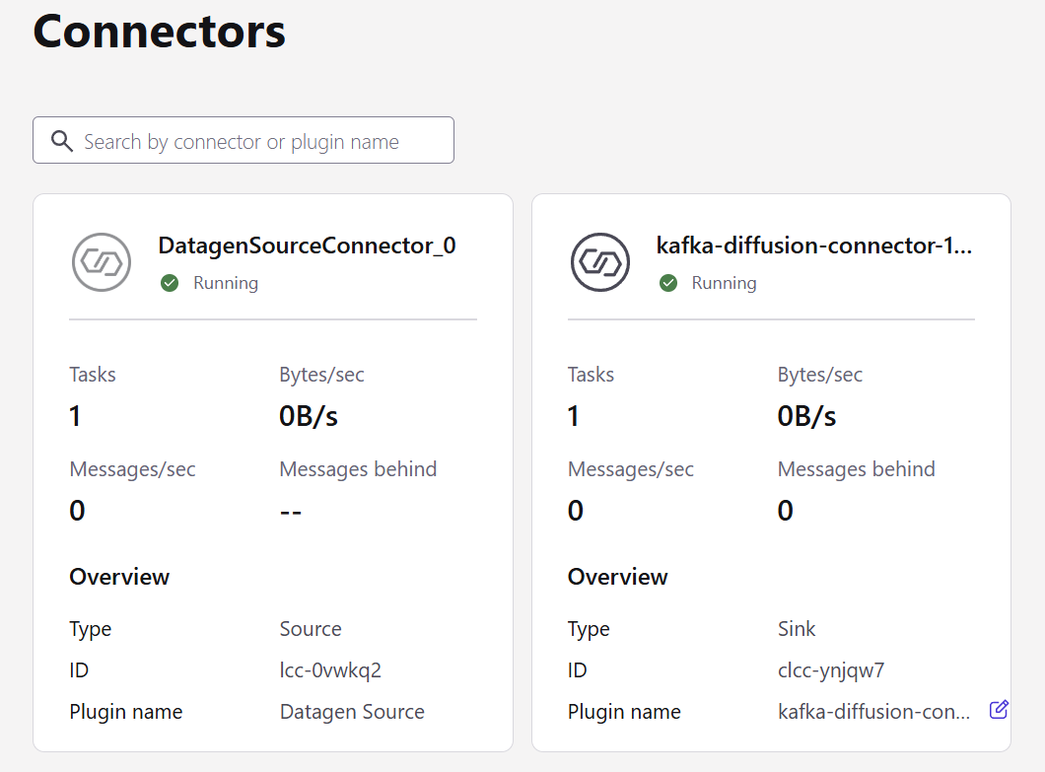Viewport: 1045px width, 772px height.
Task: Open the kafka-diffusion-connector title link
Action: point(814,246)
